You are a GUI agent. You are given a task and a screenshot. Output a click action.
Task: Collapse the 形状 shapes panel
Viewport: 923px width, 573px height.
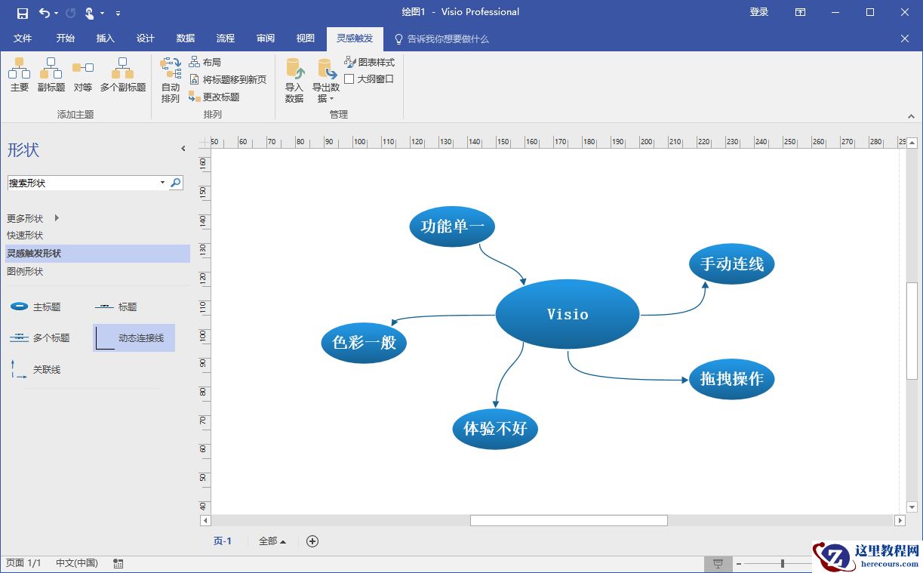[183, 149]
